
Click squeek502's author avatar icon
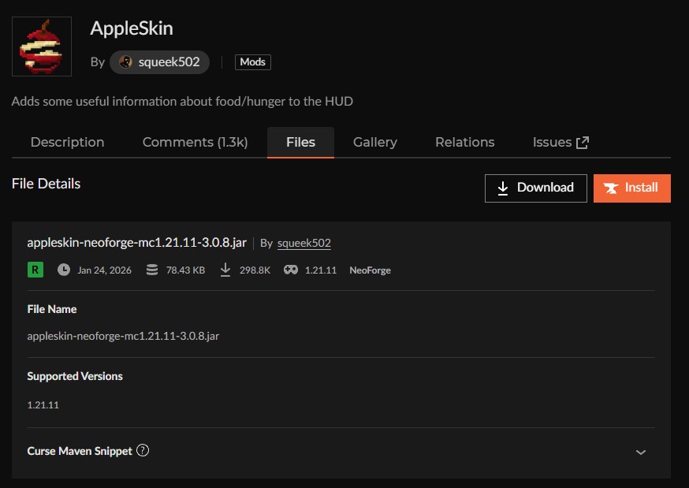pyautogui.click(x=125, y=62)
